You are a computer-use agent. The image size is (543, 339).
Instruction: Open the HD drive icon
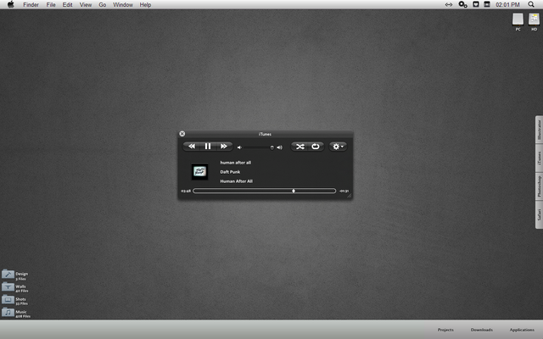534,19
